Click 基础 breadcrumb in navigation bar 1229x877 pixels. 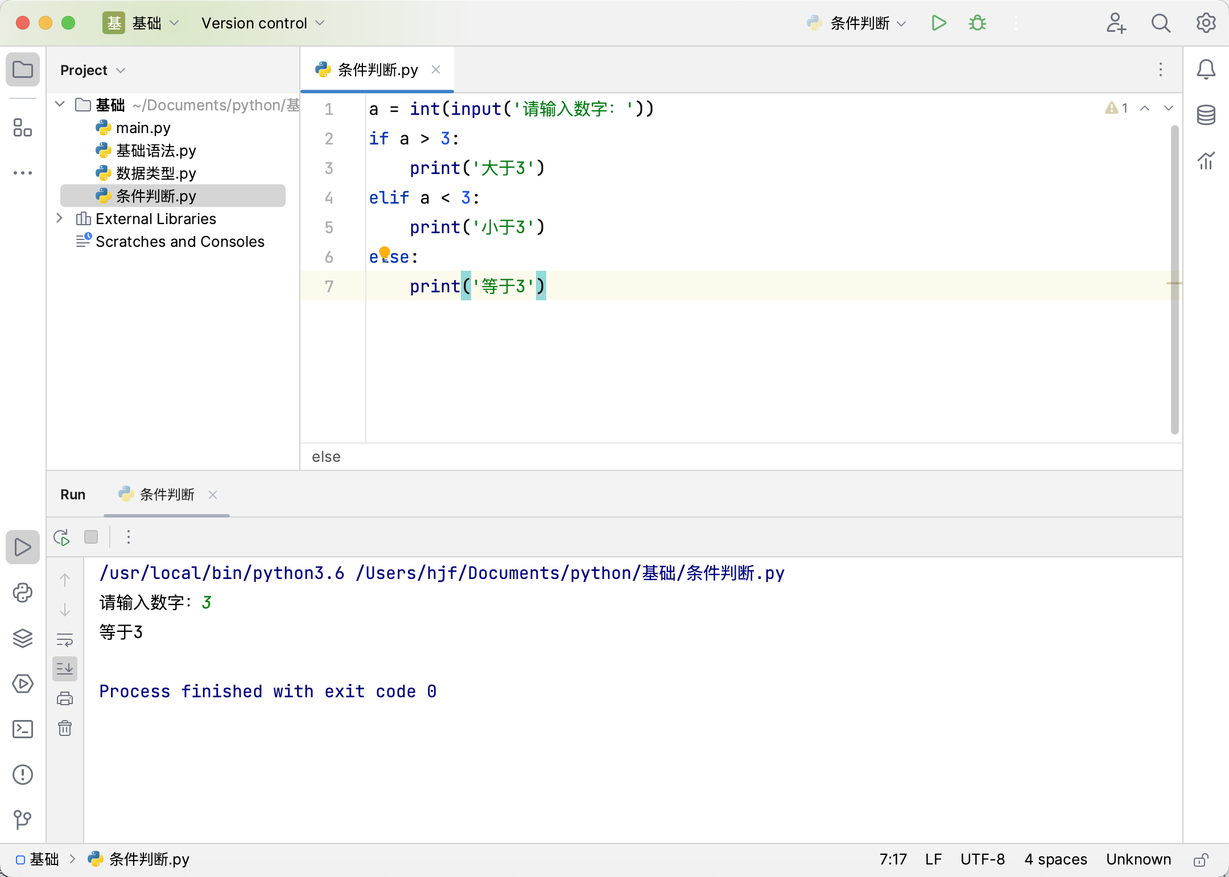pyautogui.click(x=38, y=859)
